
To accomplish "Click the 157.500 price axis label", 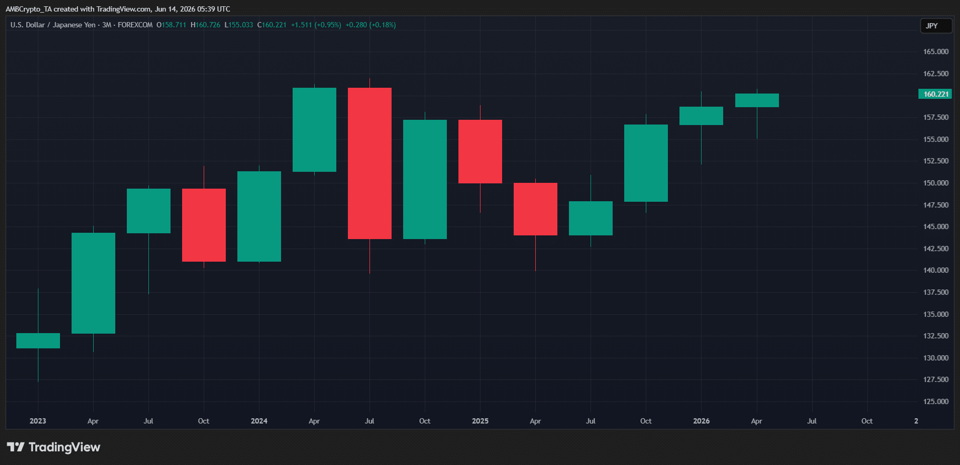I will [936, 117].
